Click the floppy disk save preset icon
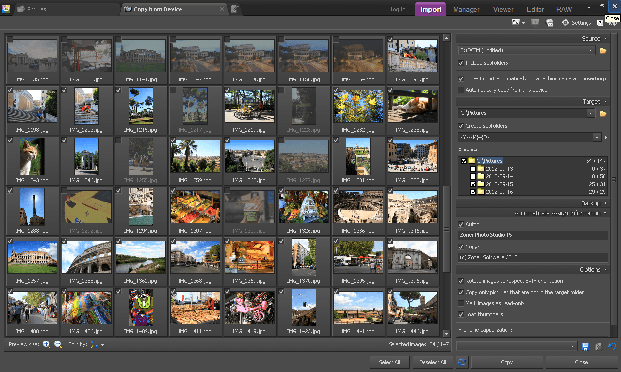The image size is (621, 372). 586,346
